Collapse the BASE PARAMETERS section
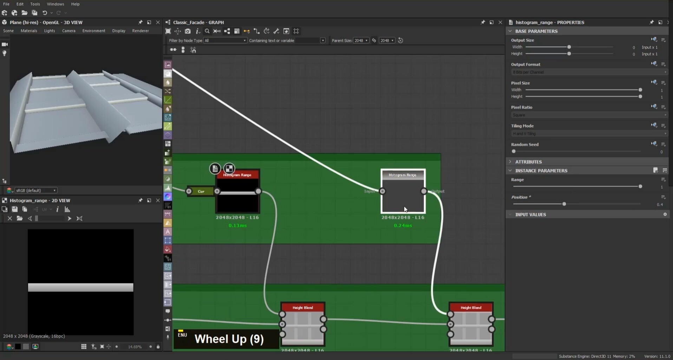The width and height of the screenshot is (673, 360). tap(510, 31)
